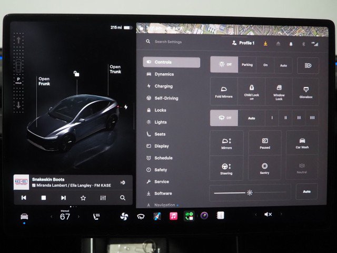The image size is (337, 253).
Task: Tap Open Trunk
Action: pyautogui.click(x=115, y=69)
